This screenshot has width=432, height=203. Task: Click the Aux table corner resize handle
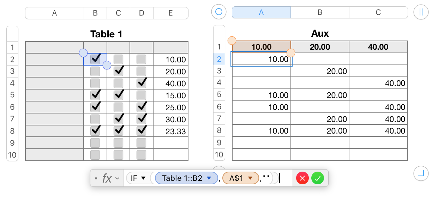click(420, 173)
